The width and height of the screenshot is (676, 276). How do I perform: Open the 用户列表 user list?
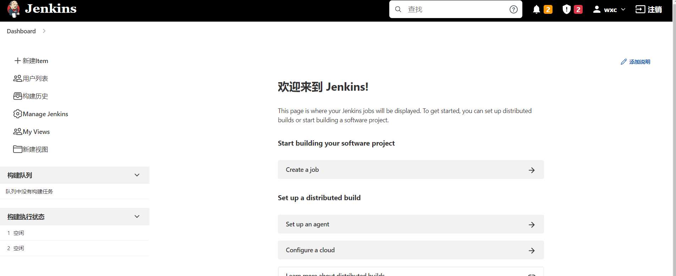[35, 79]
